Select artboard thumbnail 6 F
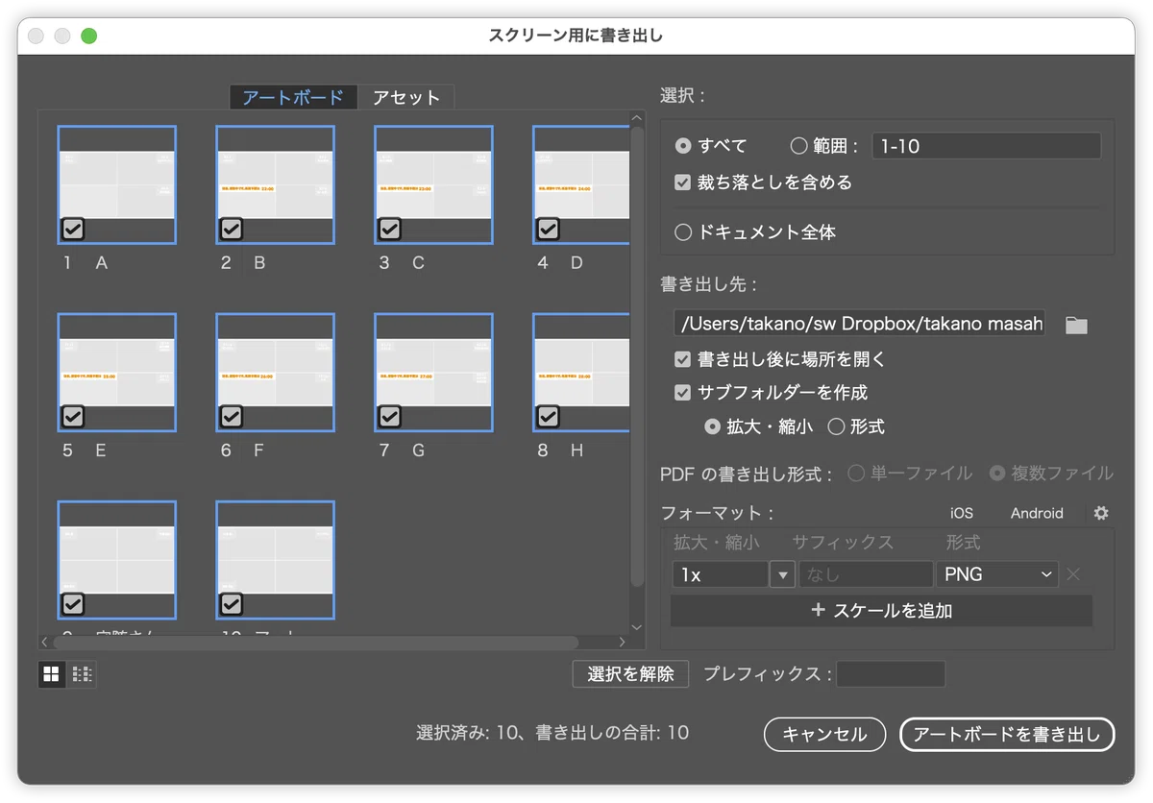The image size is (1153, 803). pos(276,372)
